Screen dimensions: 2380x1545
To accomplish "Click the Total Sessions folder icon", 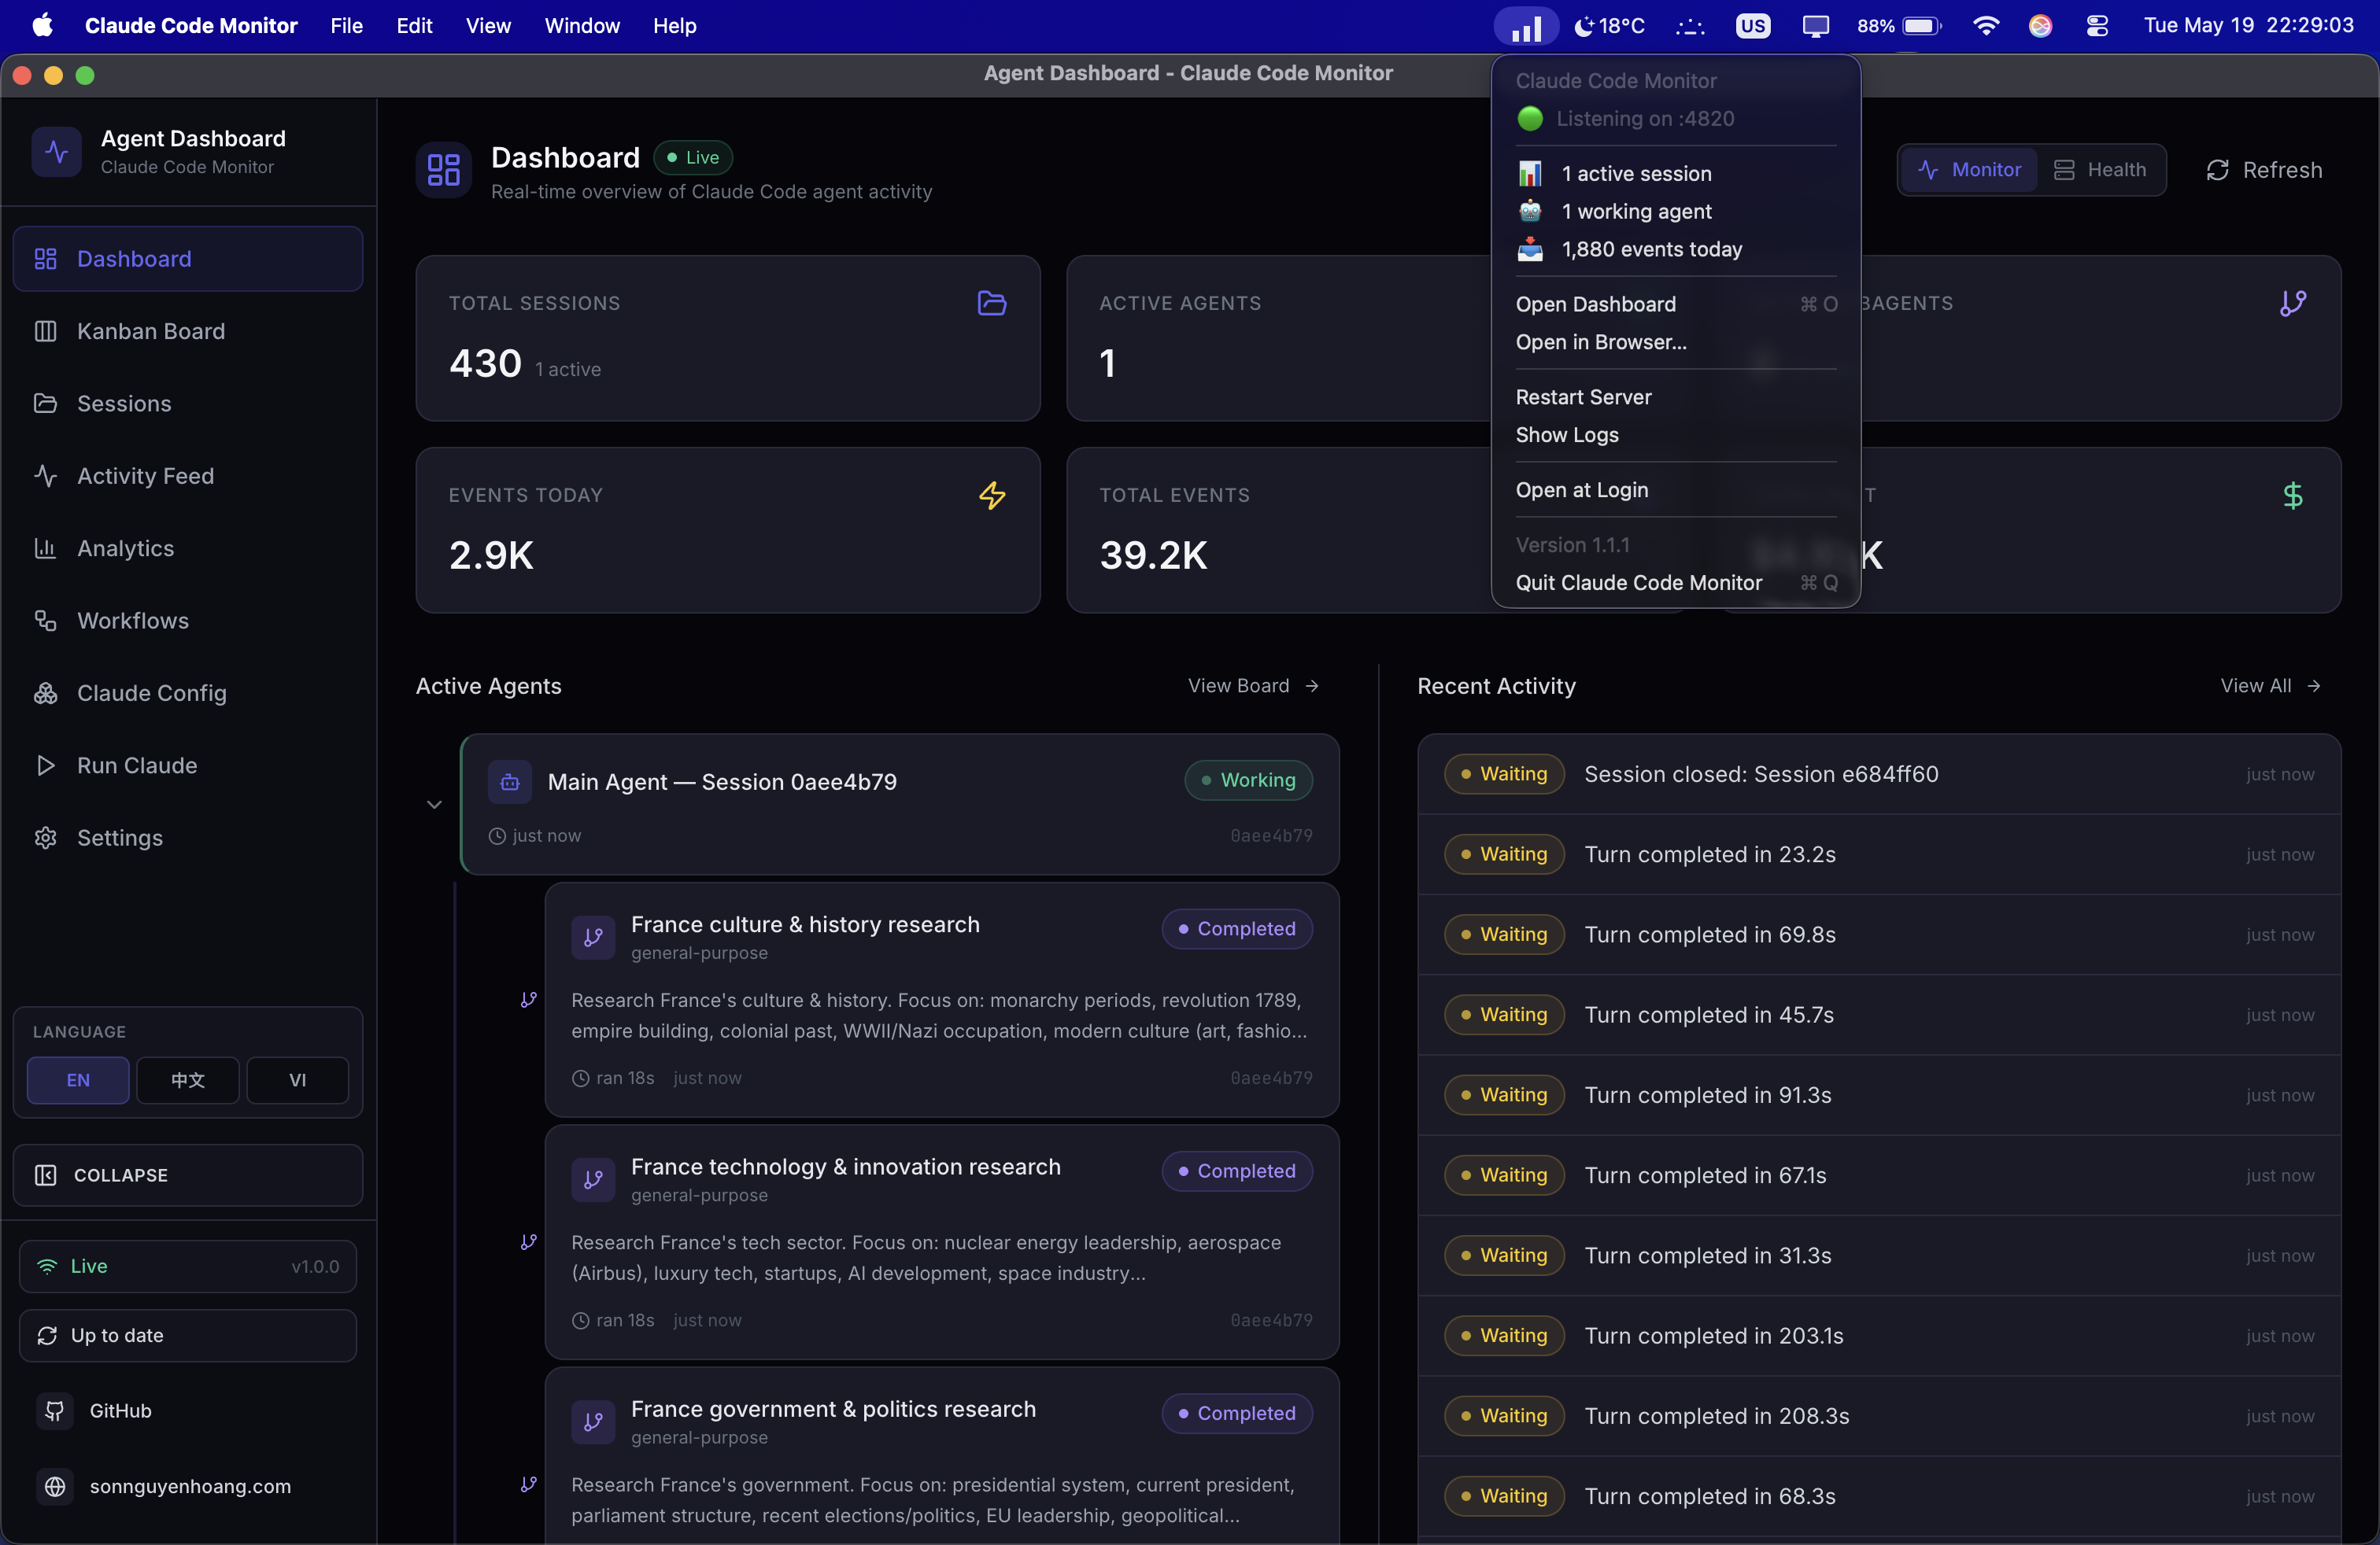I will 991,303.
